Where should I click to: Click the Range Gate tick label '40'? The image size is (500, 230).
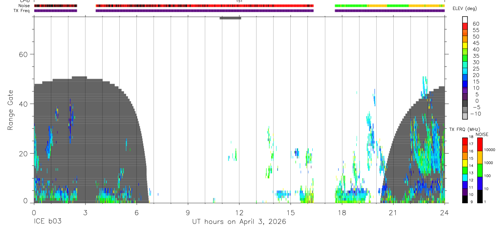pos(22,104)
